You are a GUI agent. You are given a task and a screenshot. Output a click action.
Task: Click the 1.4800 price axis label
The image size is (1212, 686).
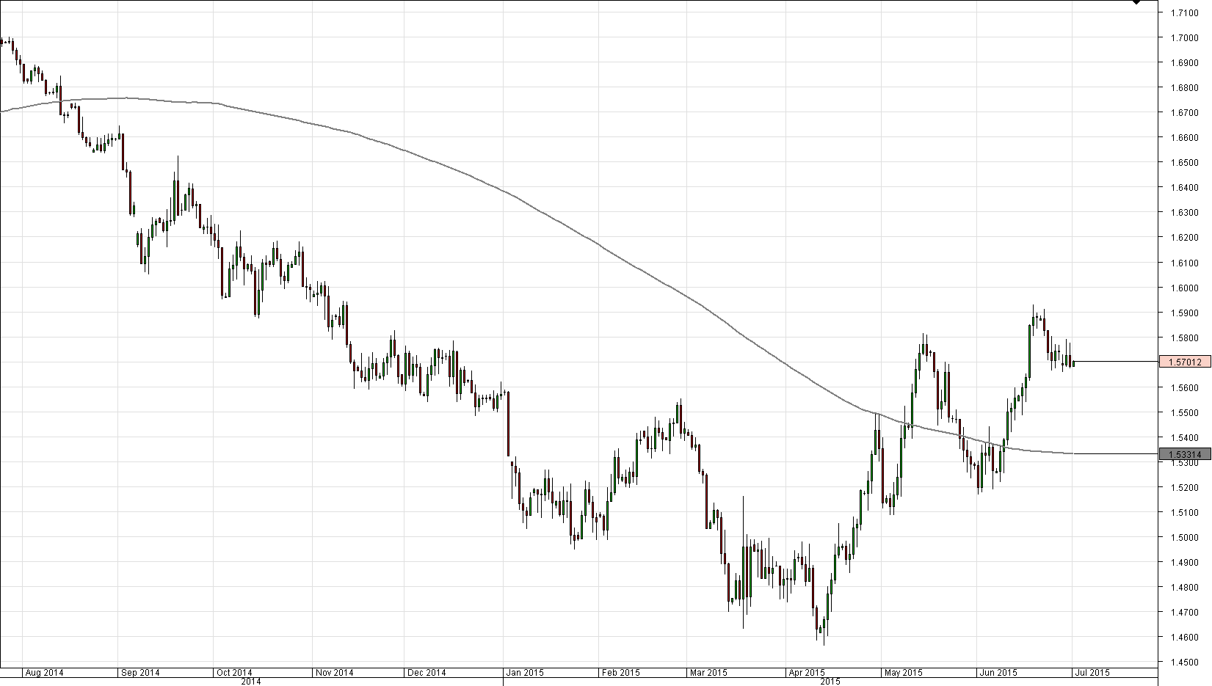pyautogui.click(x=1186, y=587)
